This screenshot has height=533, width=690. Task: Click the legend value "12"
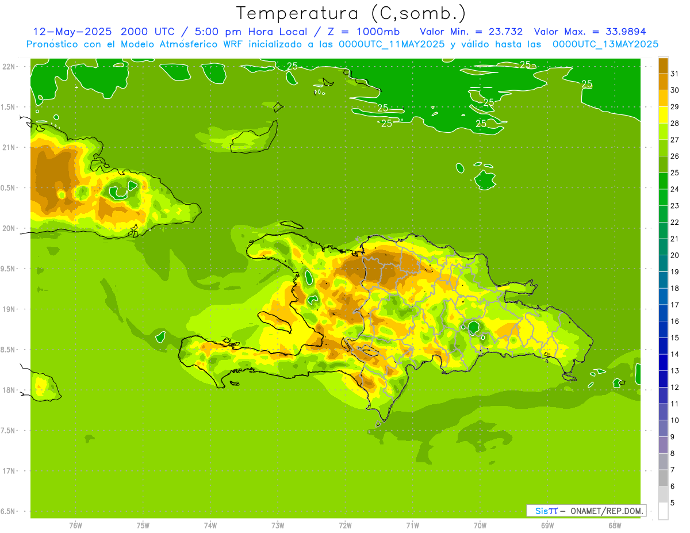click(675, 388)
